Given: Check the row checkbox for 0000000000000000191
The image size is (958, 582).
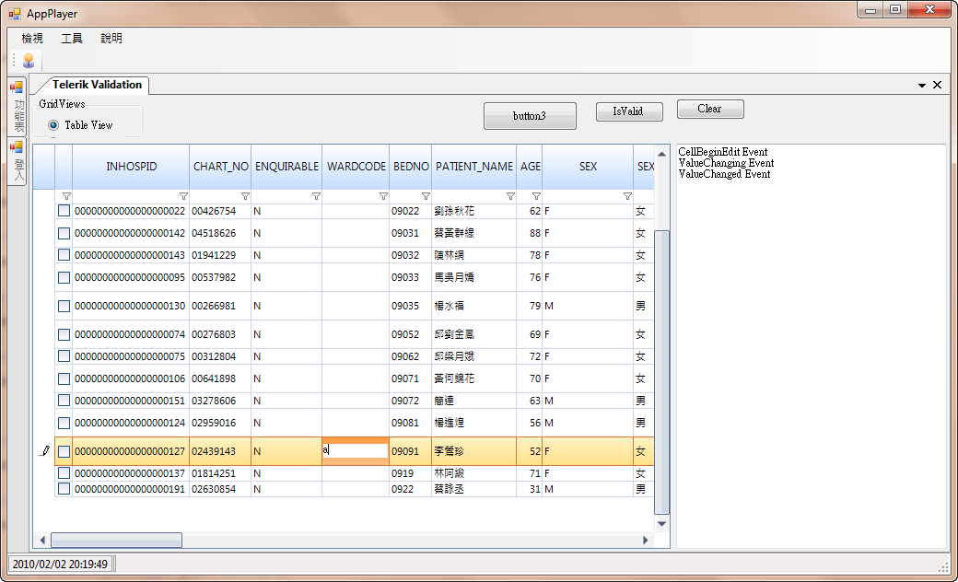Looking at the screenshot, I should coord(64,489).
